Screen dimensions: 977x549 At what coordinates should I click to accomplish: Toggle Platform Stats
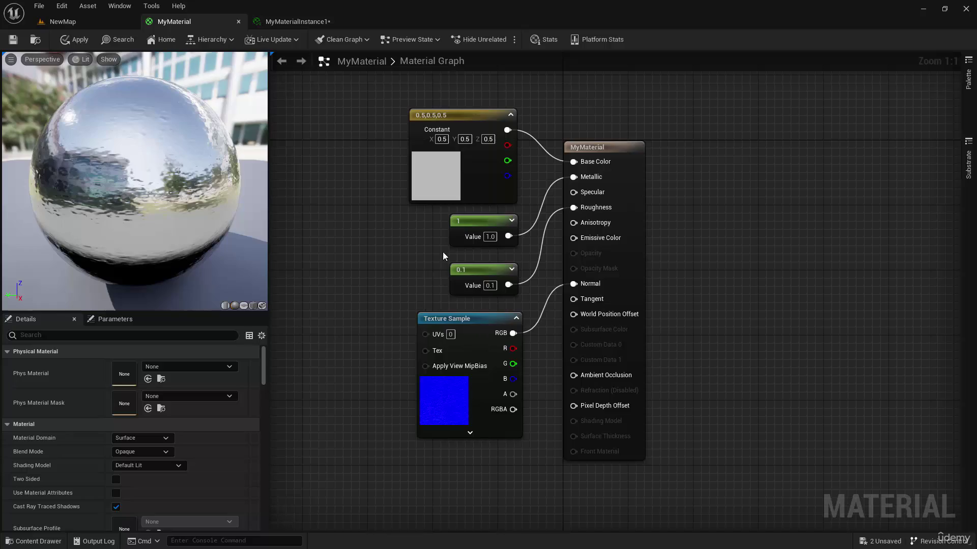click(x=597, y=40)
